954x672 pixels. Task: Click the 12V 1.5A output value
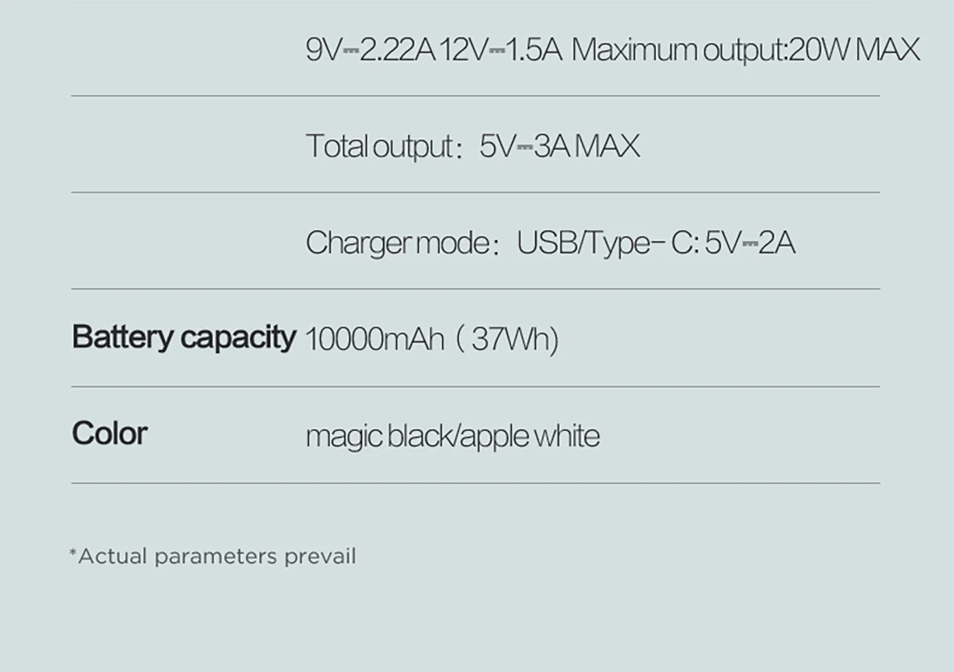pyautogui.click(x=499, y=50)
